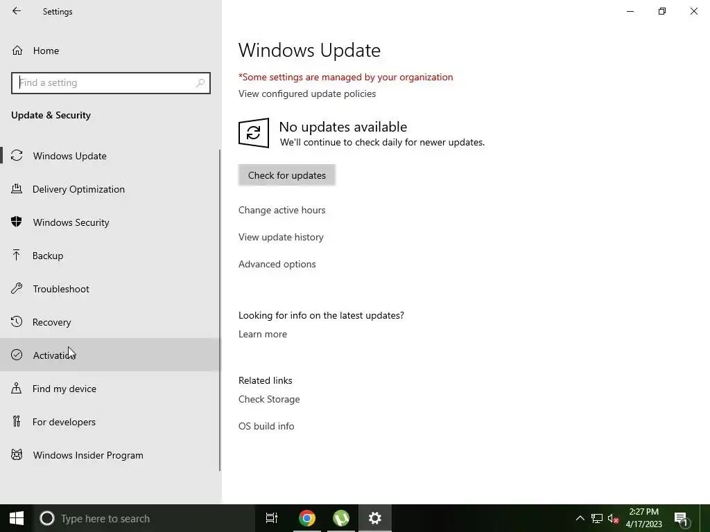
Task: Click the Troubleshoot wrench icon
Action: [x=17, y=289]
